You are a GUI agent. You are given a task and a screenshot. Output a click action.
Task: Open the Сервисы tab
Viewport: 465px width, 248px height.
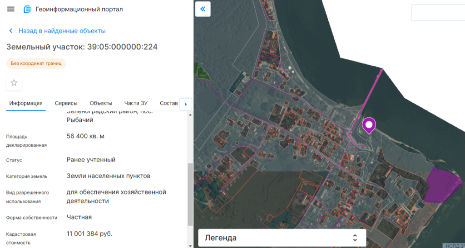point(66,103)
